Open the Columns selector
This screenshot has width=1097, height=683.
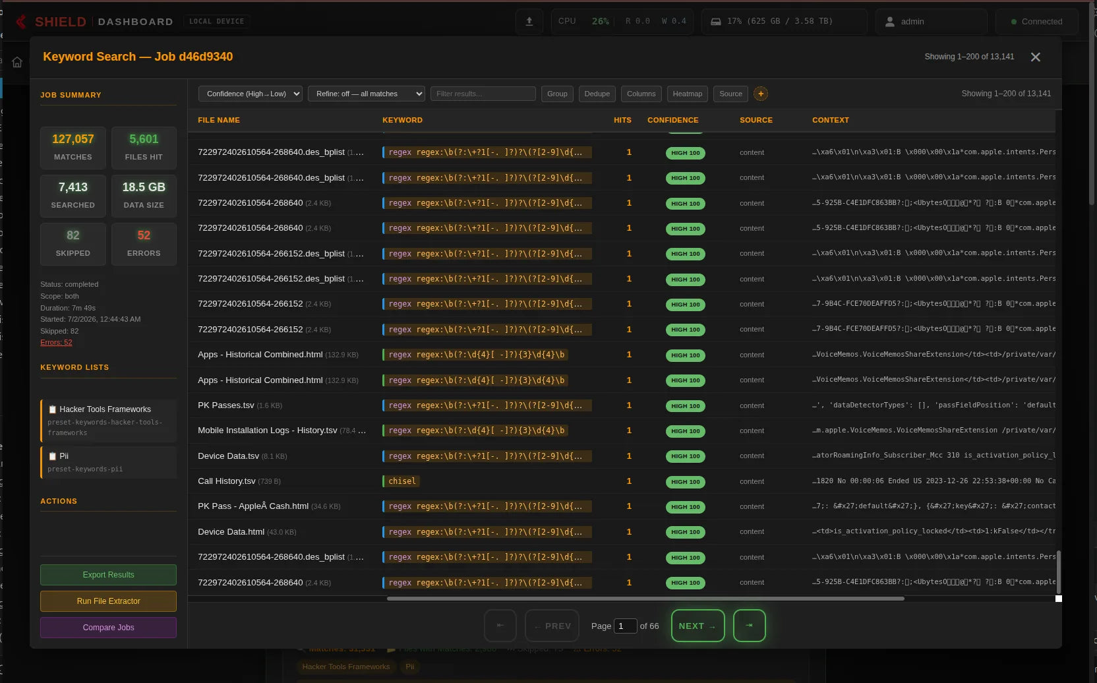[x=641, y=94]
